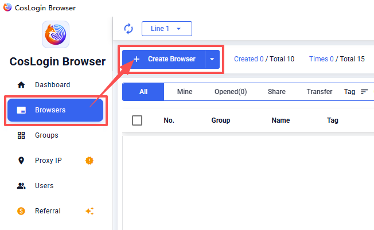
Task: Open the Line 1 dropdown
Action: 167,29
